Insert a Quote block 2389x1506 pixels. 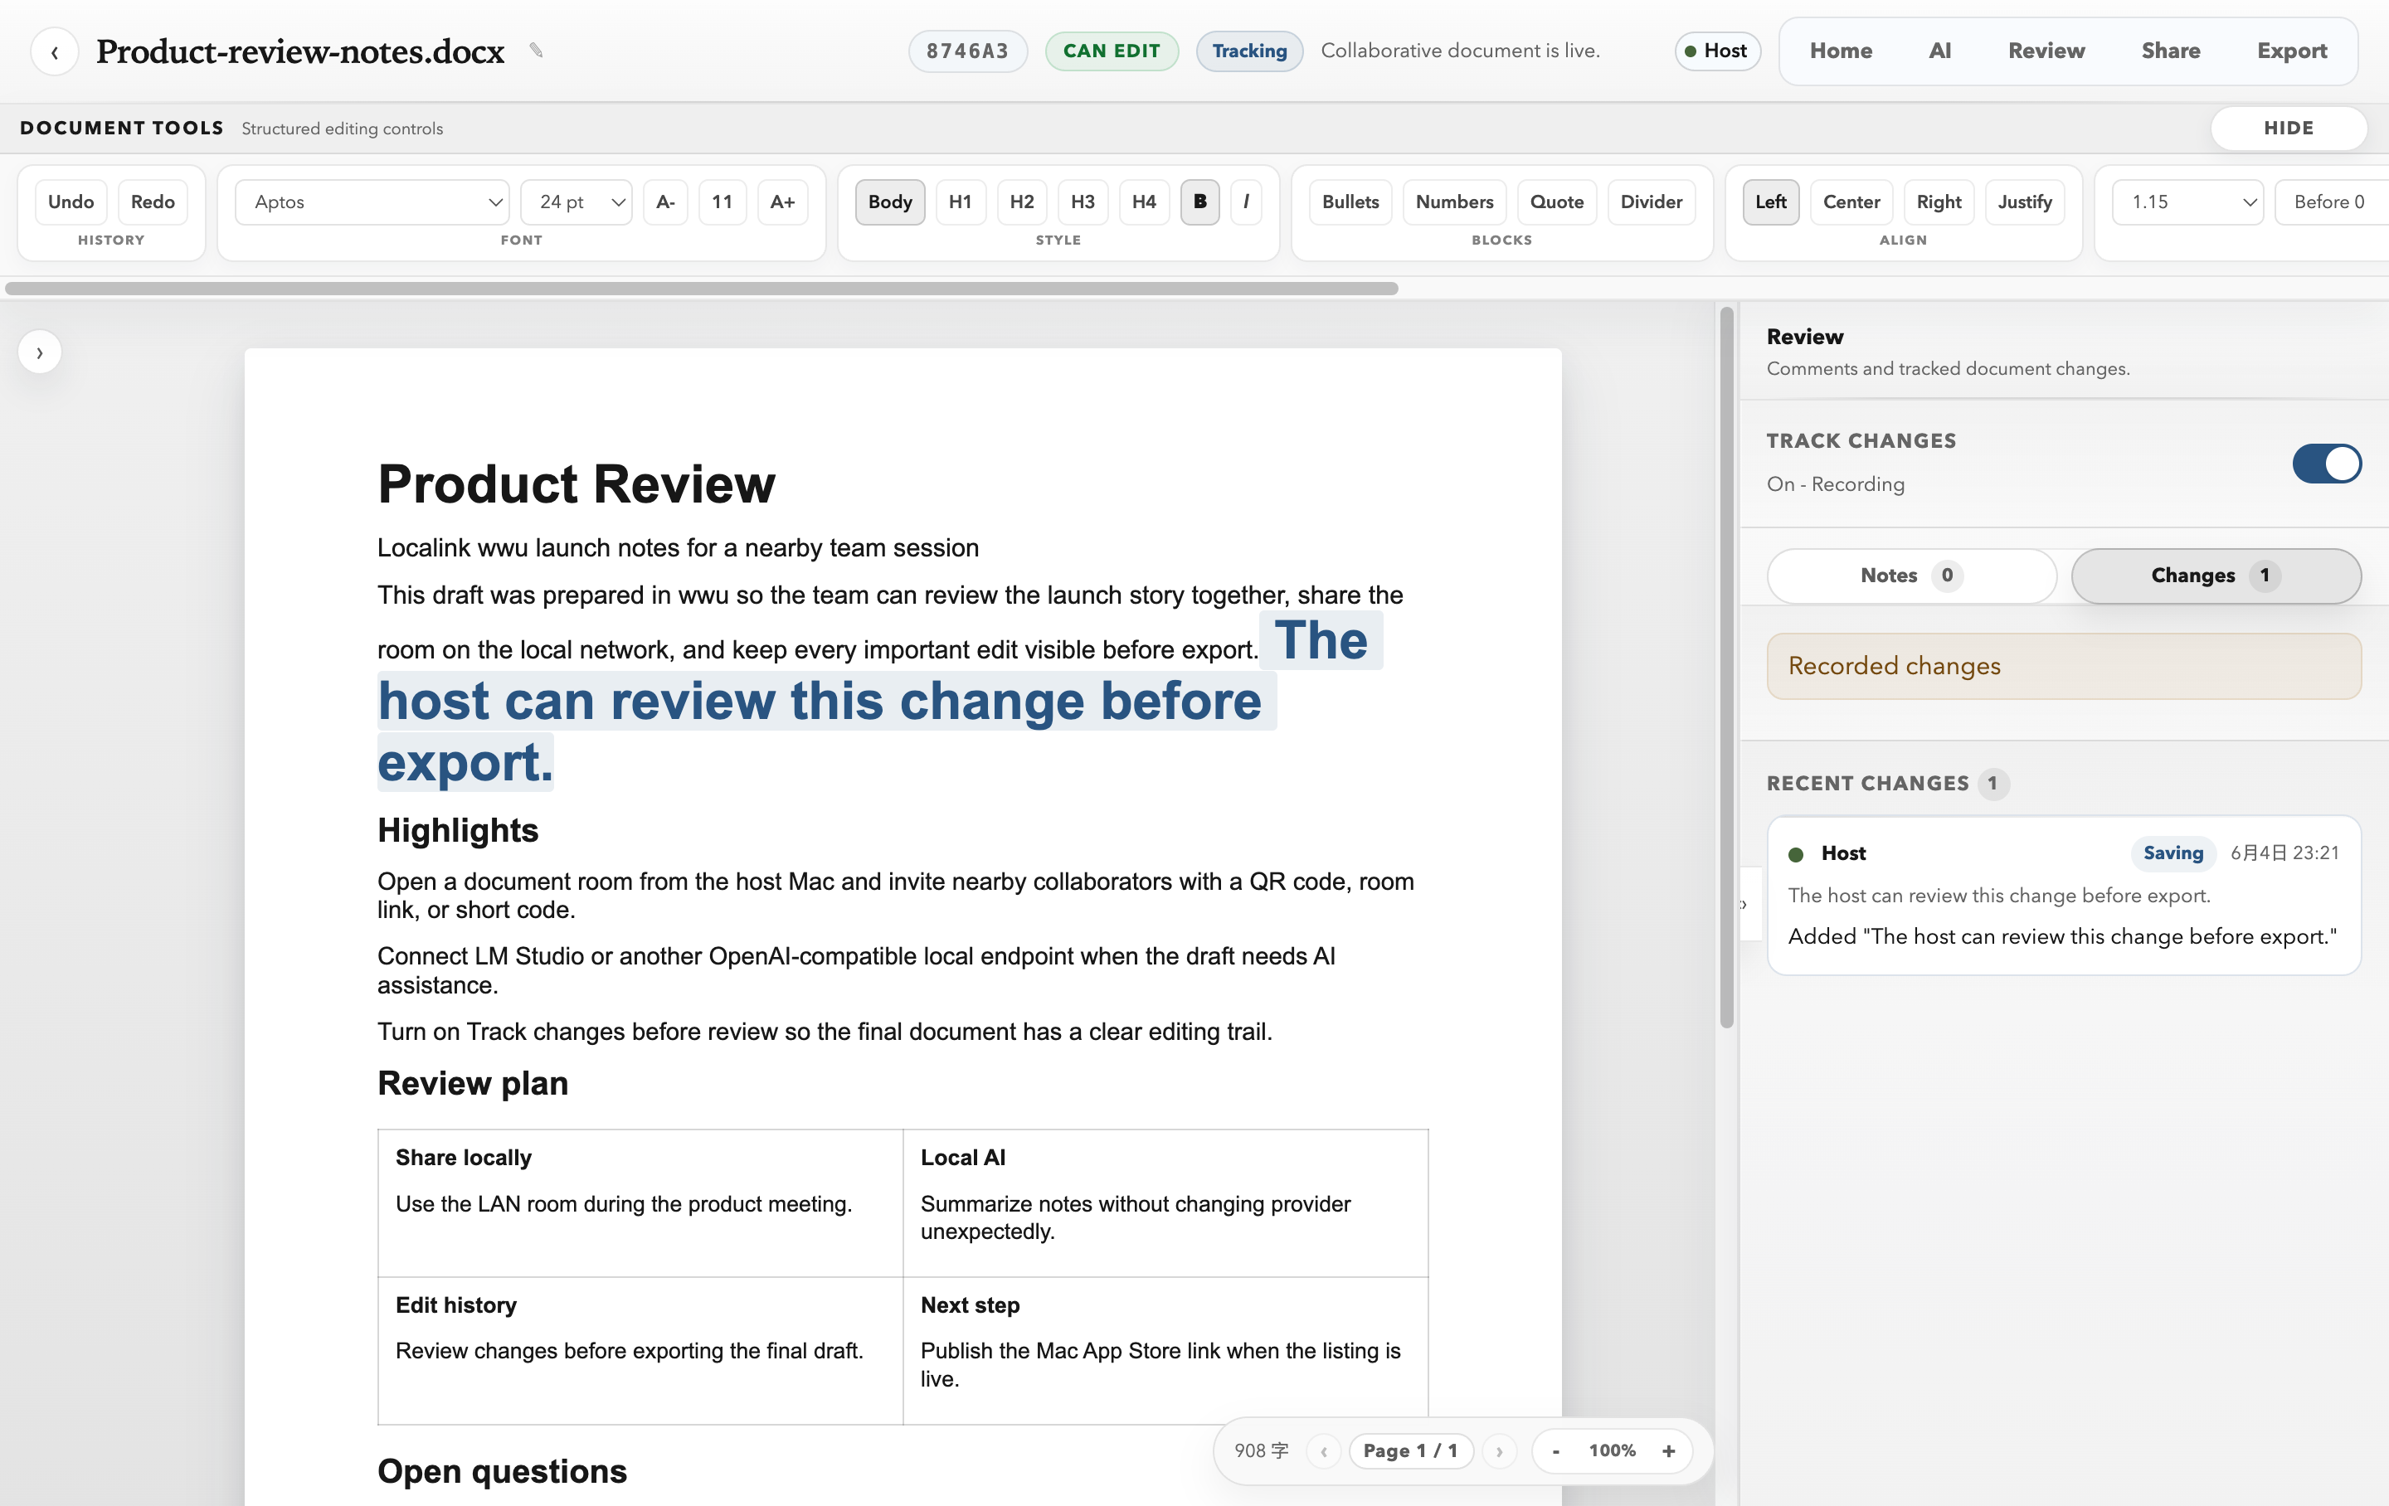coord(1557,202)
